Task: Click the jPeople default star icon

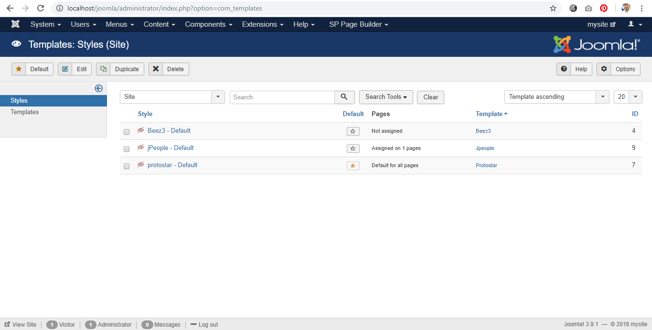Action: click(x=353, y=149)
